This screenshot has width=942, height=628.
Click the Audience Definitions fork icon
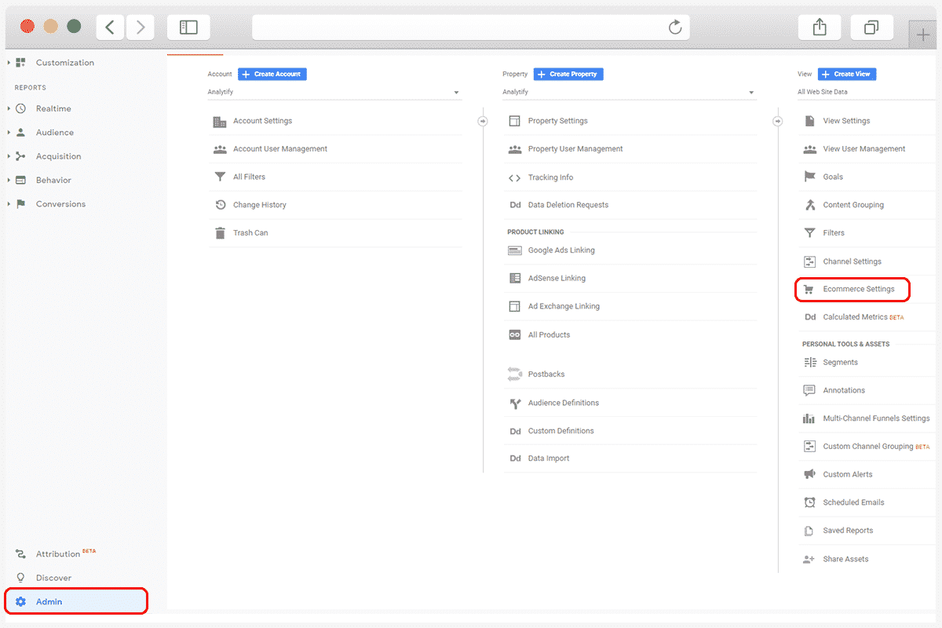pyautogui.click(x=515, y=403)
